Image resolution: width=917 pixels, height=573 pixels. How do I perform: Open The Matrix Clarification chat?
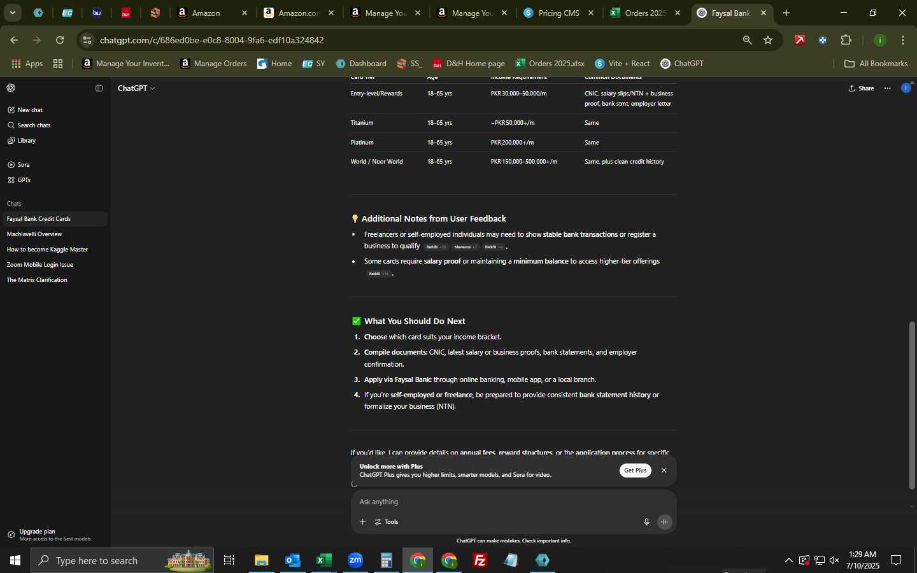[x=54, y=280]
